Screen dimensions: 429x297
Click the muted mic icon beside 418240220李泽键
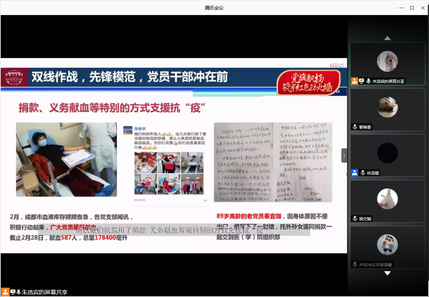355,264
